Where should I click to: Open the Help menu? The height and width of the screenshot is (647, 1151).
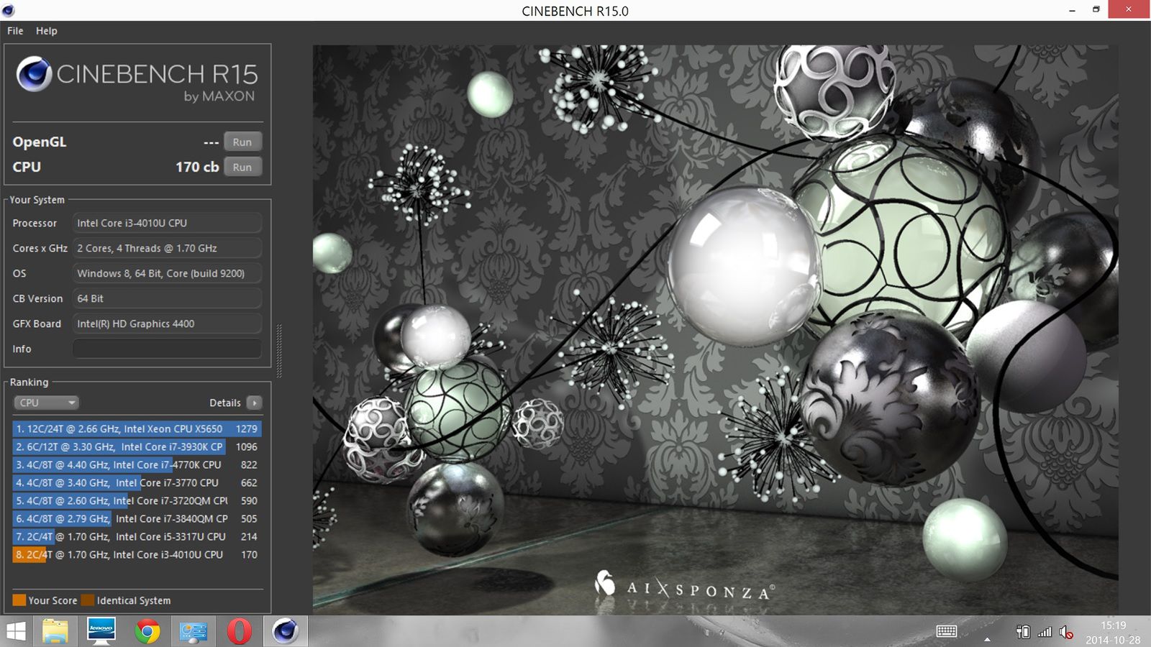(47, 31)
